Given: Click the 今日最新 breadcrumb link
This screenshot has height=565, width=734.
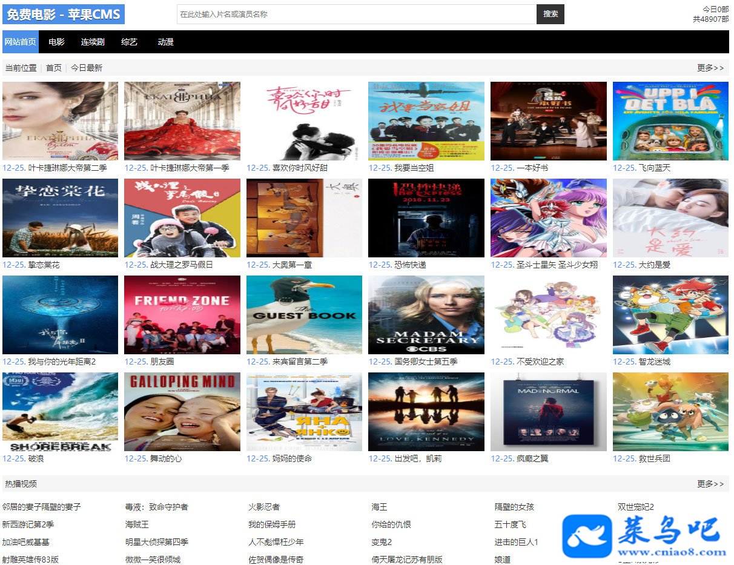Looking at the screenshot, I should click(x=87, y=68).
